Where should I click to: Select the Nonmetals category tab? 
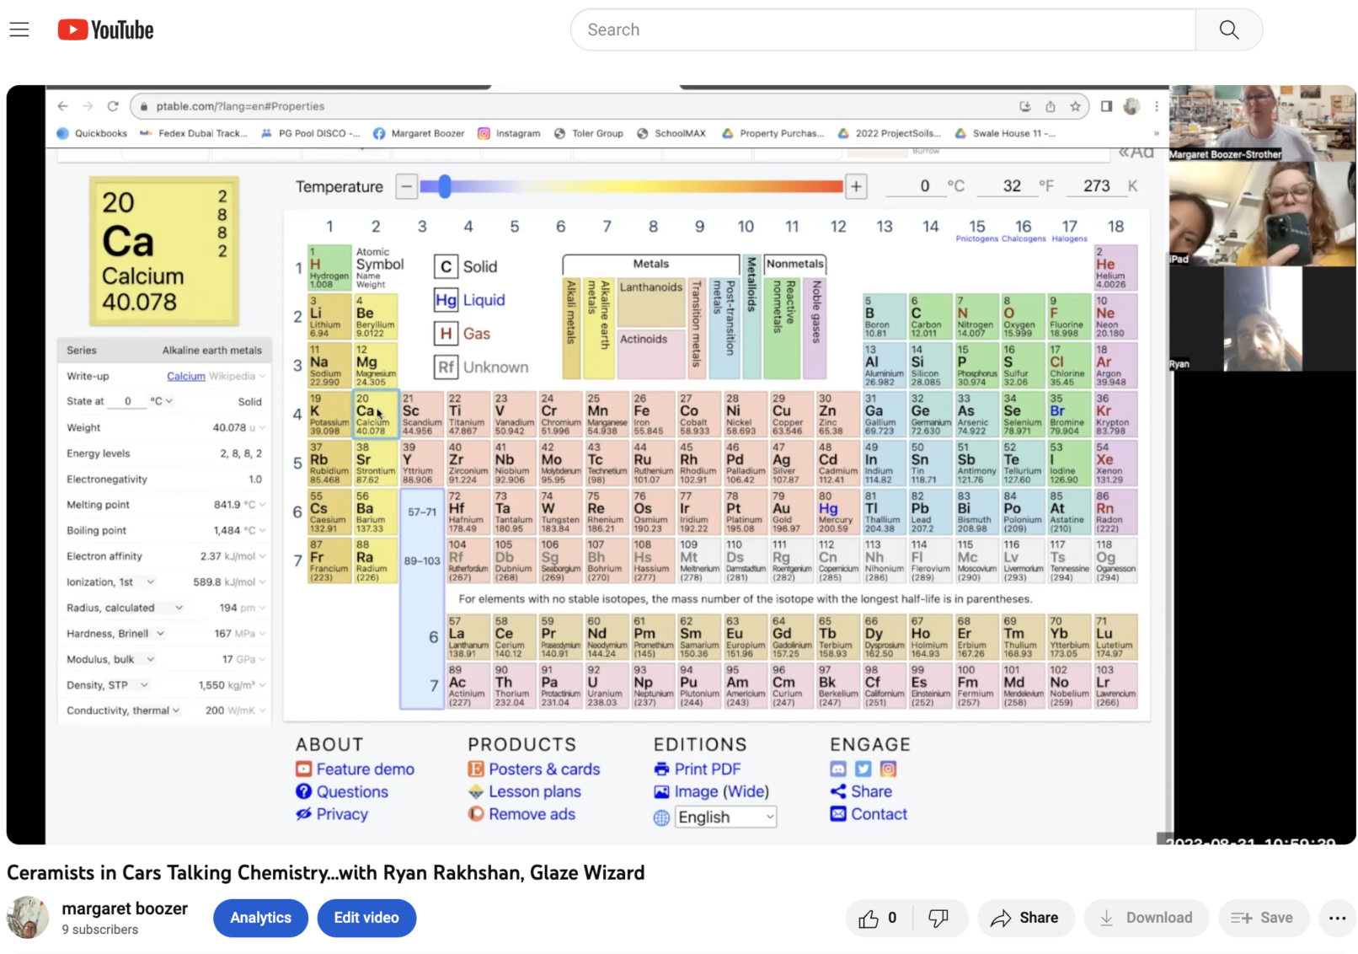[794, 264]
